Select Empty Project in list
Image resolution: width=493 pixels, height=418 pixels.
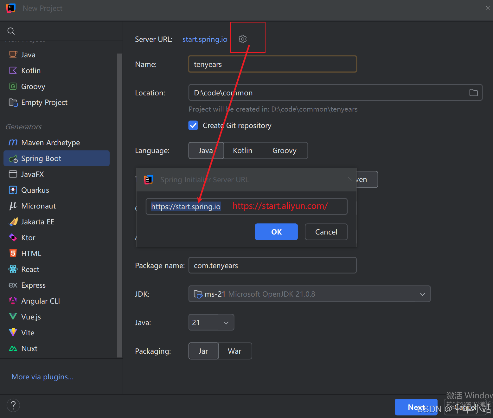[x=56, y=102]
